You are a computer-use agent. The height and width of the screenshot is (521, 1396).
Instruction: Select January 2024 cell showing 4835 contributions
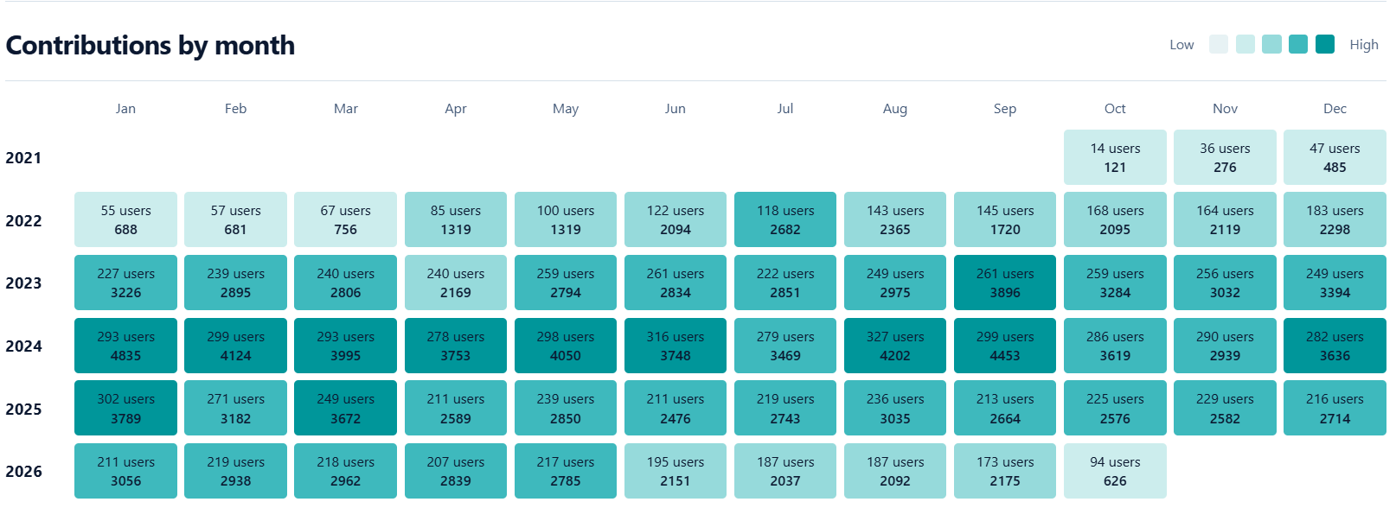[x=125, y=346]
